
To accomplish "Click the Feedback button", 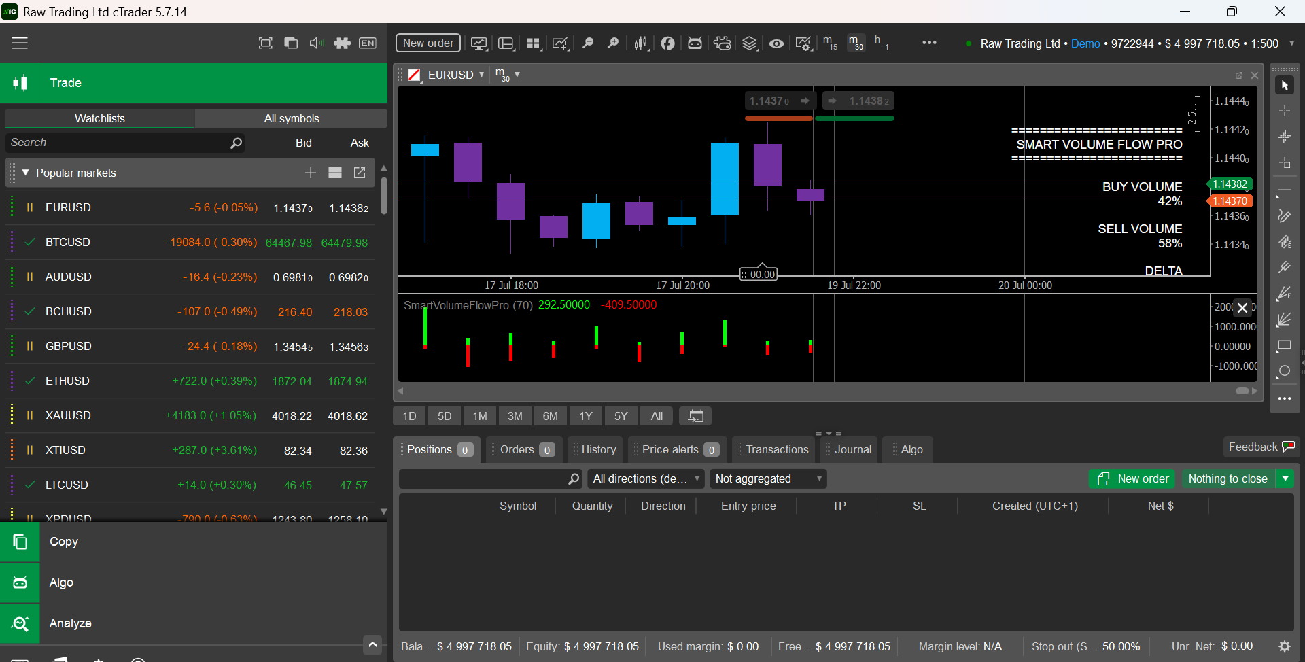I will click(x=1261, y=447).
